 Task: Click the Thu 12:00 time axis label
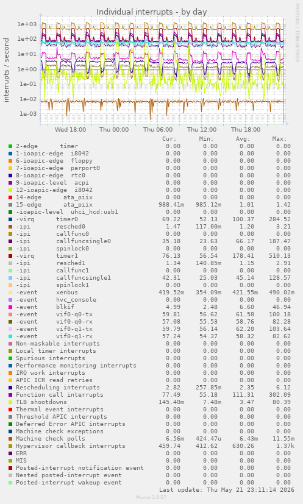[202, 130]
